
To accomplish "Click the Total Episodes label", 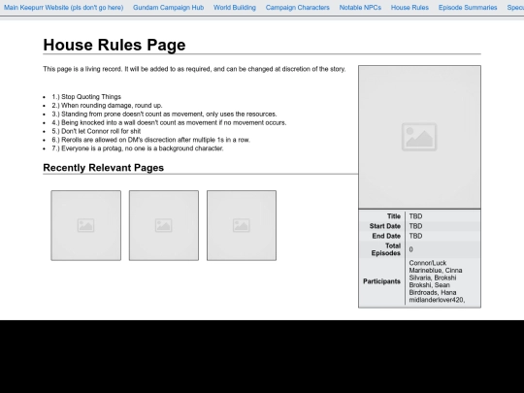I will pos(385,249).
